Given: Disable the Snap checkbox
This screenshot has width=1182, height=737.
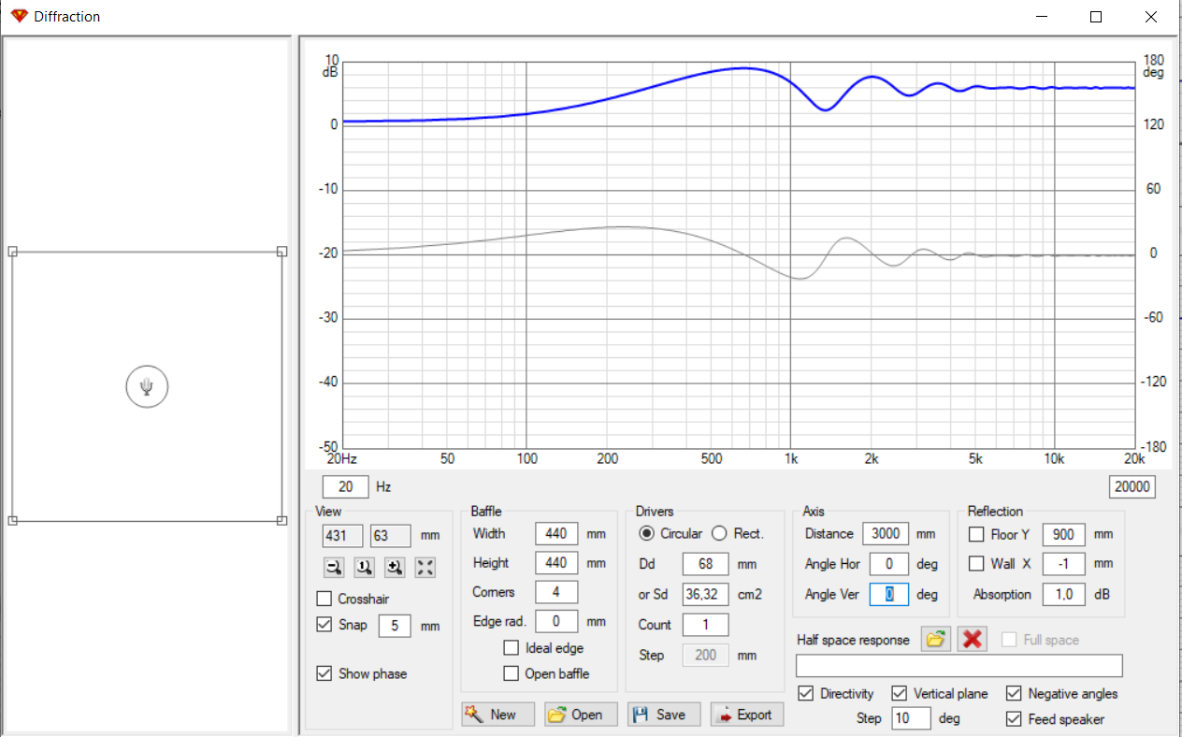Looking at the screenshot, I should (x=324, y=625).
